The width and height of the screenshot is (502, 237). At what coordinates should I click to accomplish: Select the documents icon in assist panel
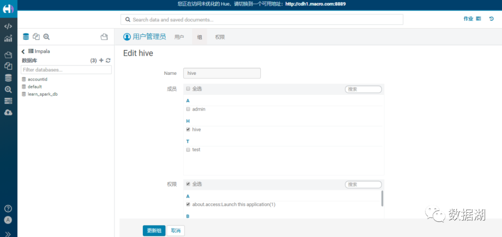point(36,37)
